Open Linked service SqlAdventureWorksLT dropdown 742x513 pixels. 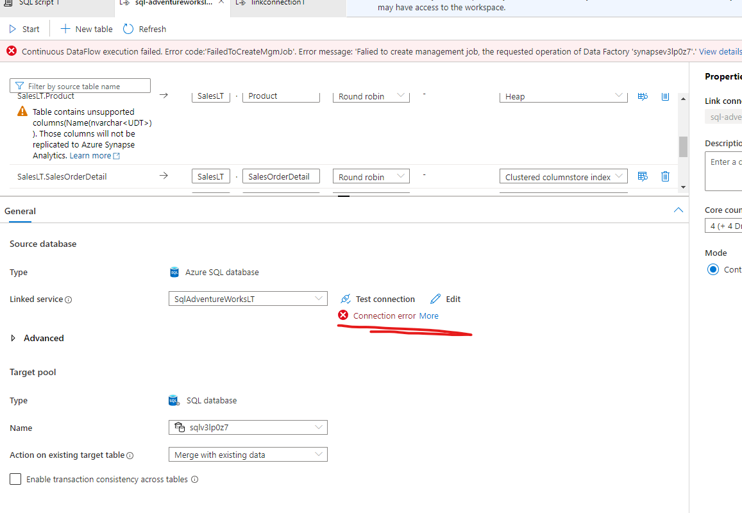point(248,299)
